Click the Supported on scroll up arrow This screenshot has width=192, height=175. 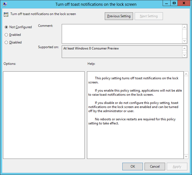pyautogui.click(x=185, y=48)
